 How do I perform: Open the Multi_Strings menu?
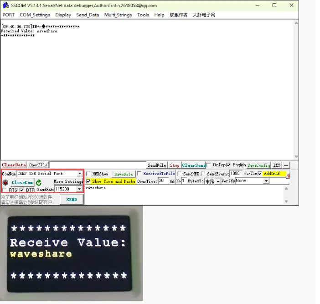[118, 15]
